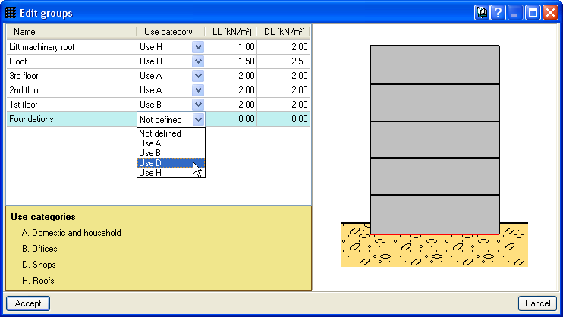563x317 pixels.
Task: Edit DL value 0.00 for Foundations
Action: (x=284, y=119)
